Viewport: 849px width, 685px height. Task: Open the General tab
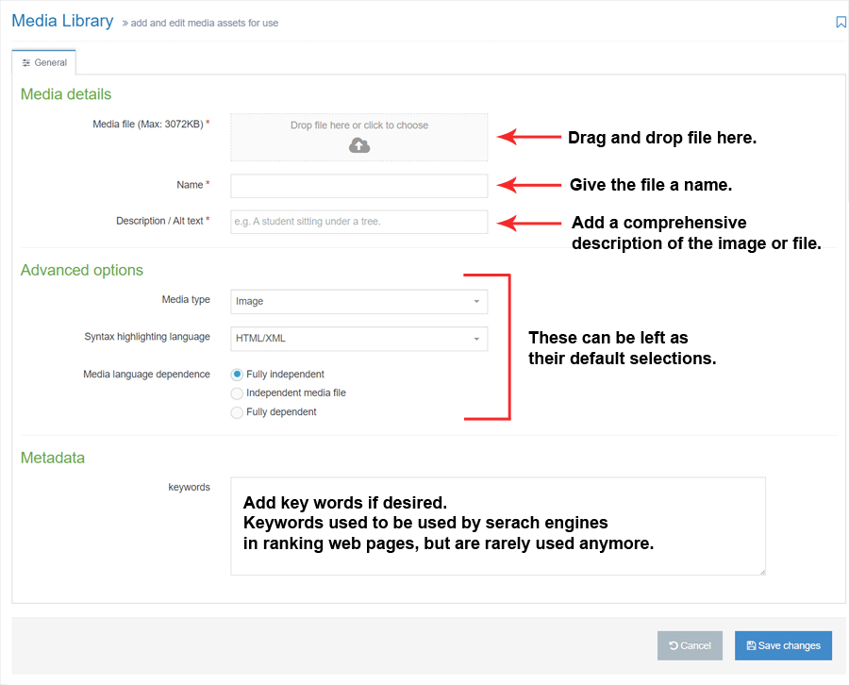click(43, 63)
